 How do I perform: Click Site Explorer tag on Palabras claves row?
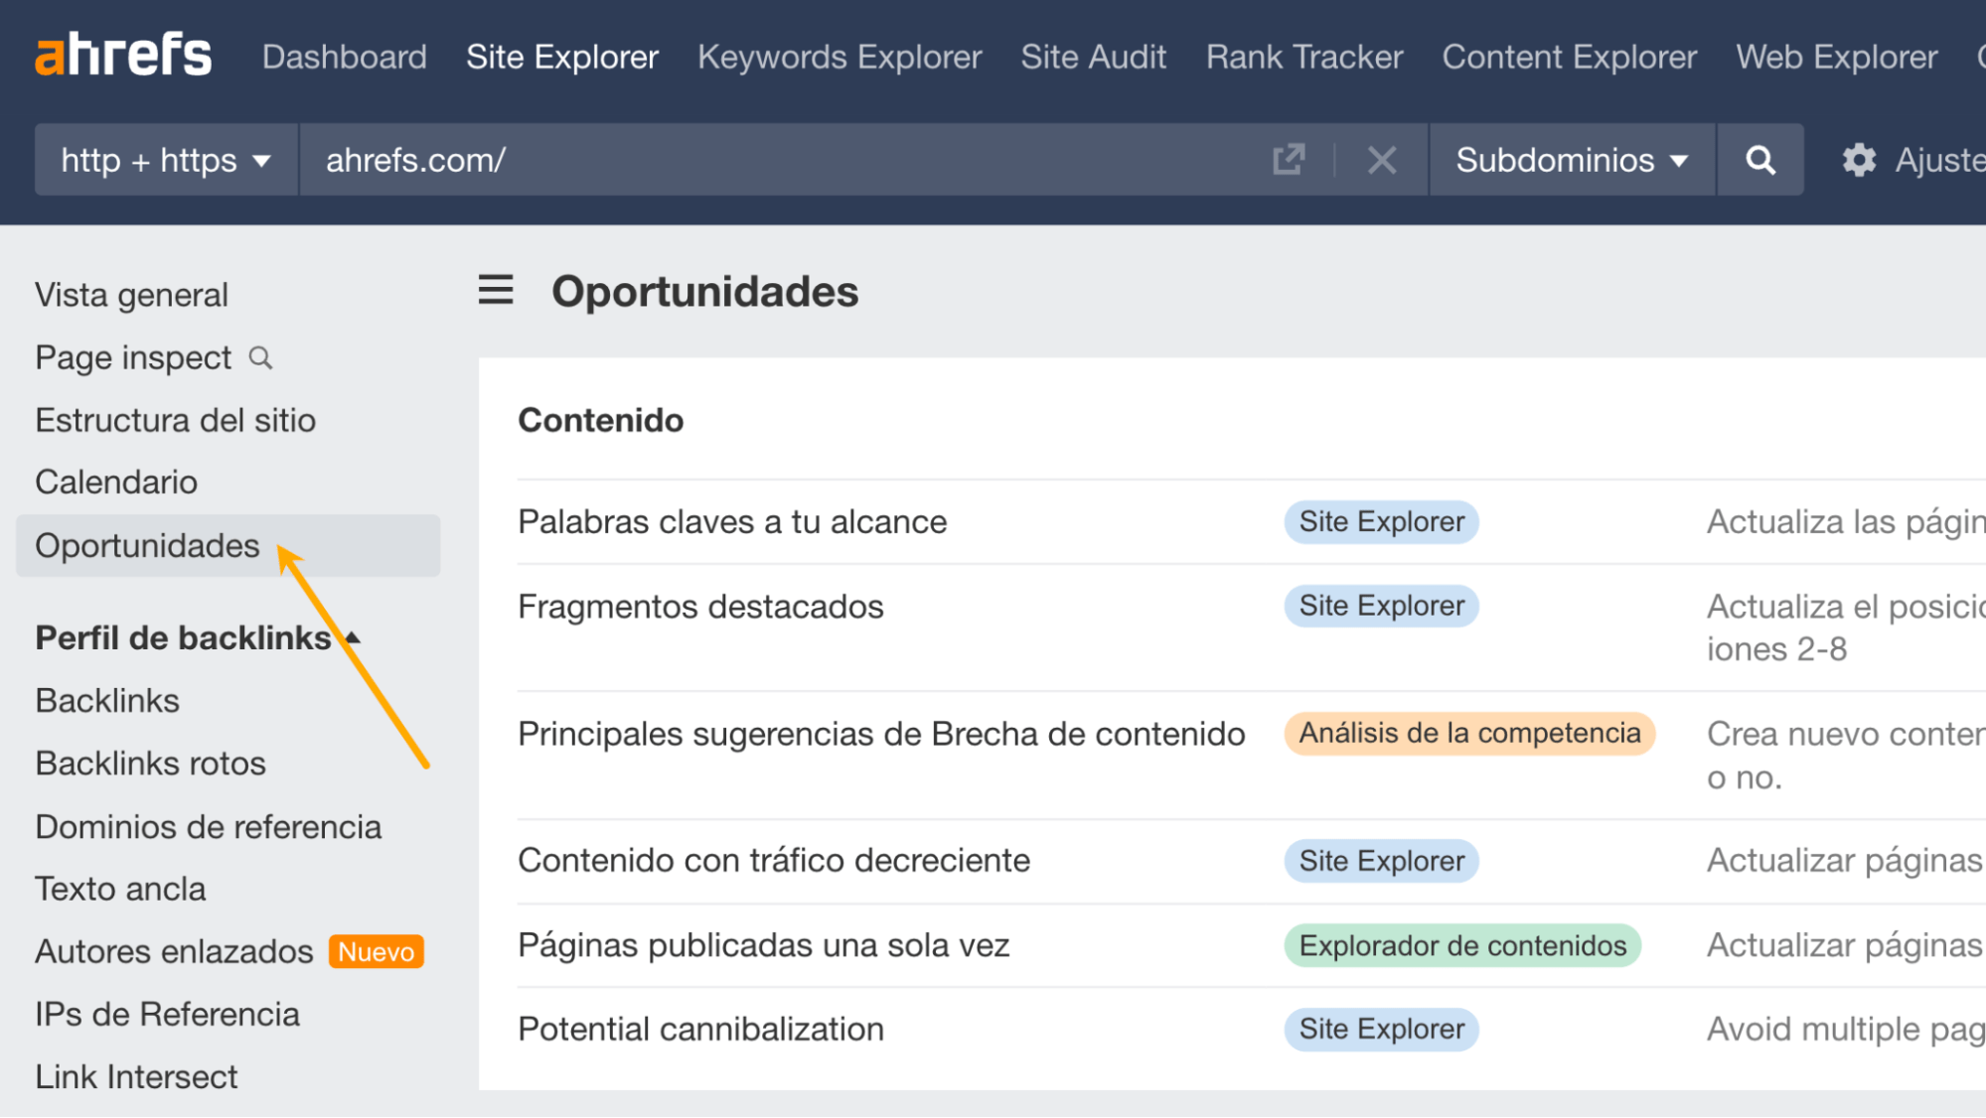point(1381,521)
